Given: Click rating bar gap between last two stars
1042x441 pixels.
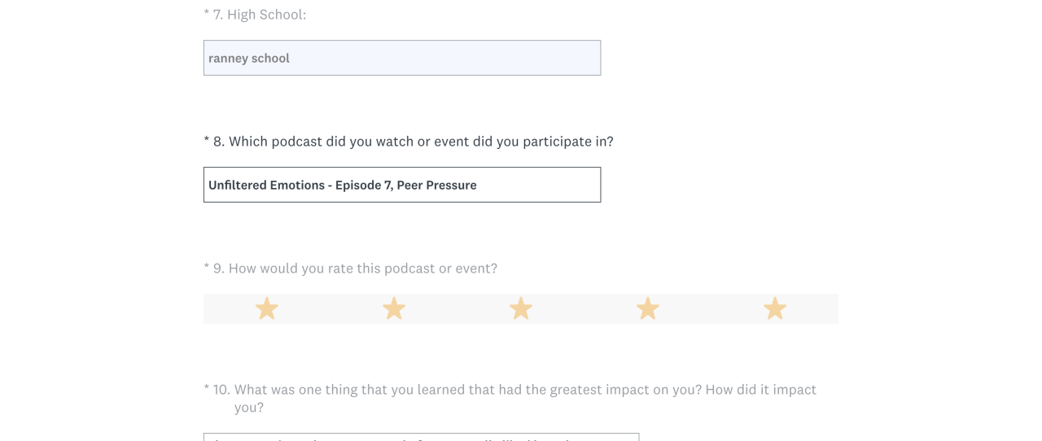Looking at the screenshot, I should (x=711, y=308).
